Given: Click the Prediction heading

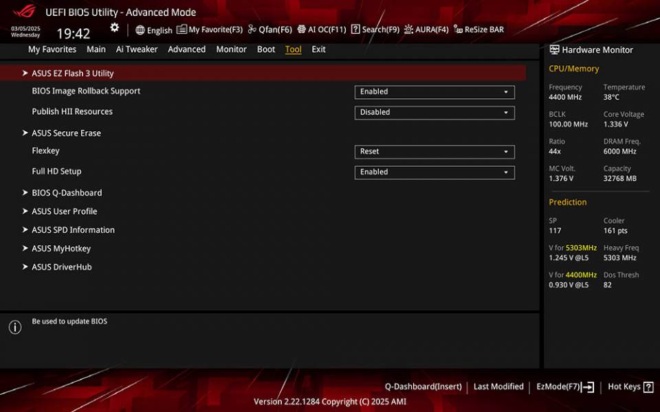Looking at the screenshot, I should point(567,202).
